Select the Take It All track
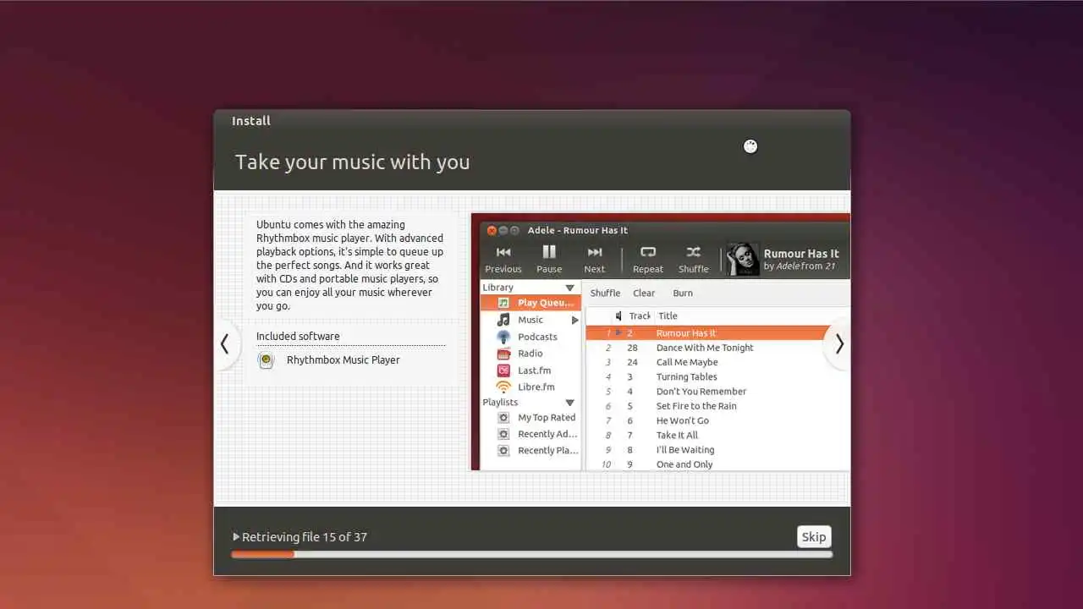This screenshot has width=1083, height=609. 677,436
